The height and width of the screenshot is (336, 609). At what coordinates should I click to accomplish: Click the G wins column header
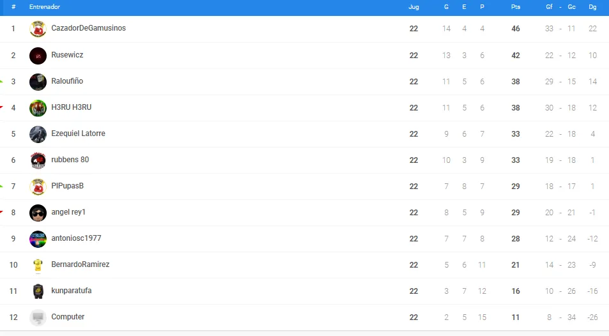point(446,7)
